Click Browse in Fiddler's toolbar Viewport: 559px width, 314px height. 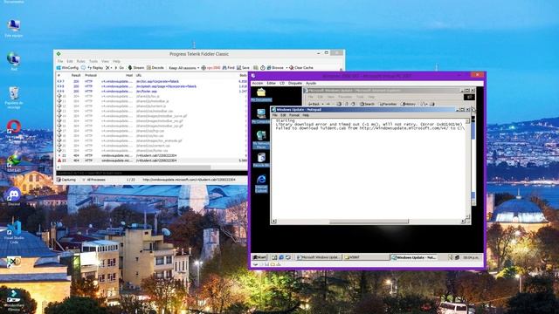pos(276,68)
